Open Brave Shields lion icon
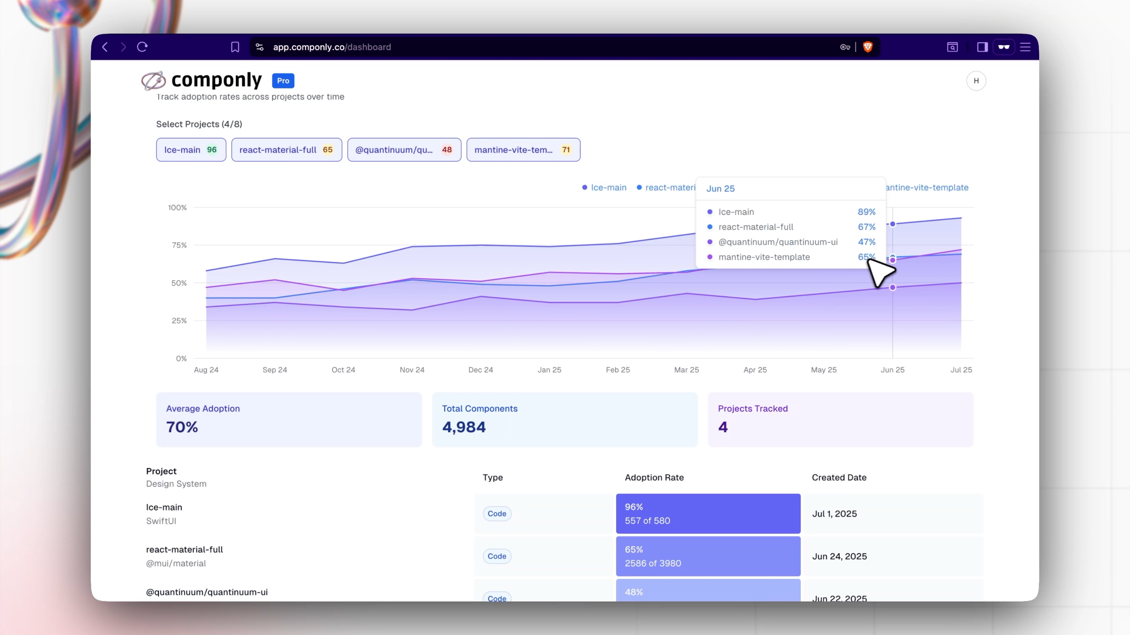Screen dimensions: 1130x635 click(x=868, y=47)
